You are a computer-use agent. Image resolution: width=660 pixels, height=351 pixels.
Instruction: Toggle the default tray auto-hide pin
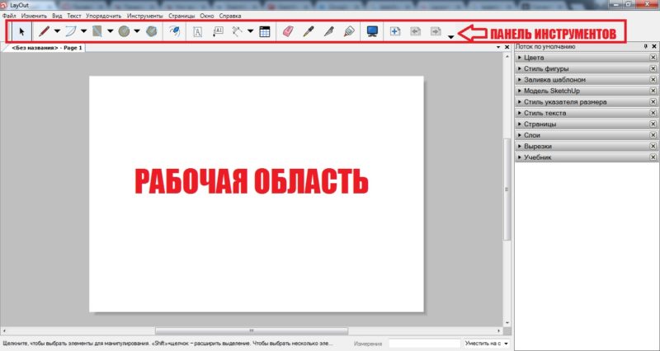coord(645,48)
